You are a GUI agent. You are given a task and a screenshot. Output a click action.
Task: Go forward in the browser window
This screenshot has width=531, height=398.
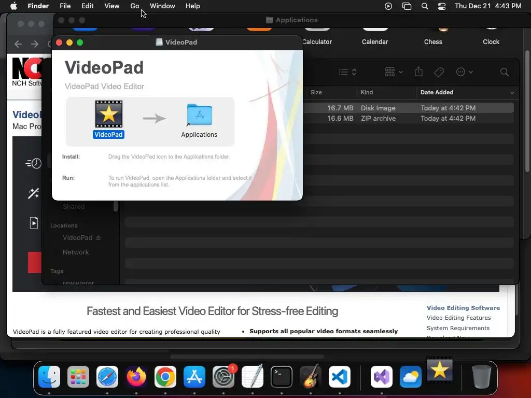(x=35, y=44)
